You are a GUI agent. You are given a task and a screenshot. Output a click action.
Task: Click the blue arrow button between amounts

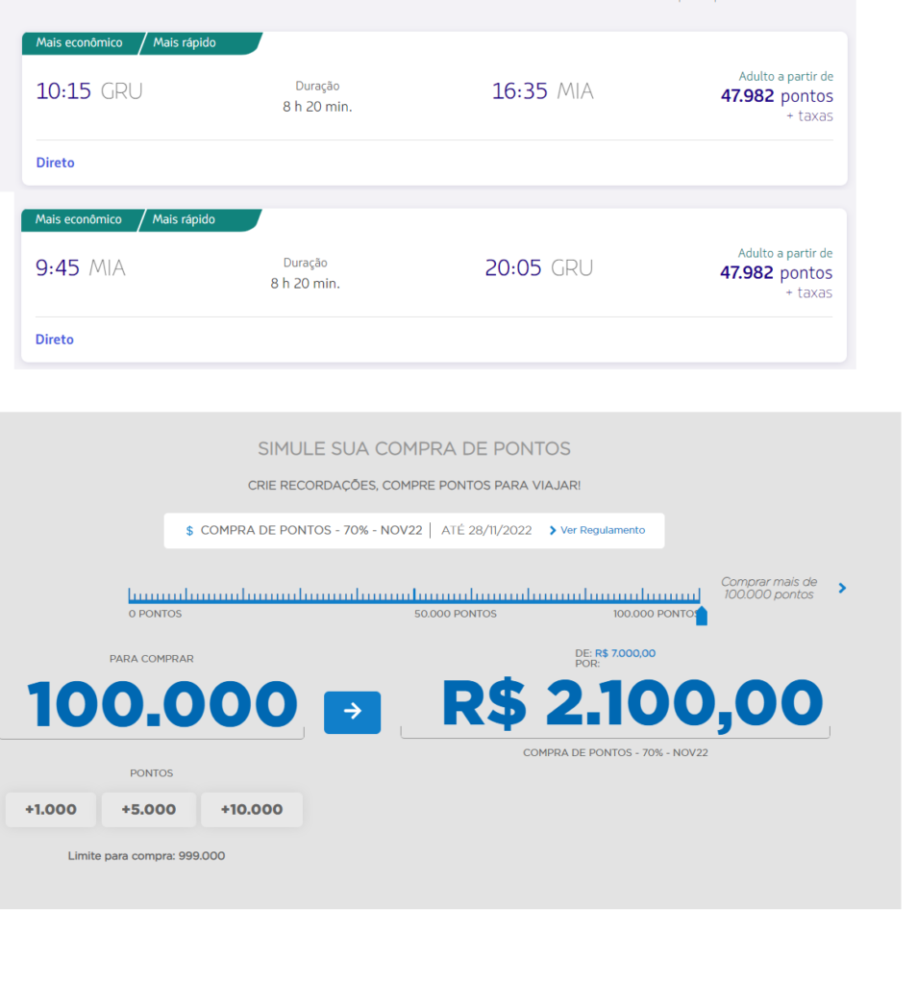point(352,712)
